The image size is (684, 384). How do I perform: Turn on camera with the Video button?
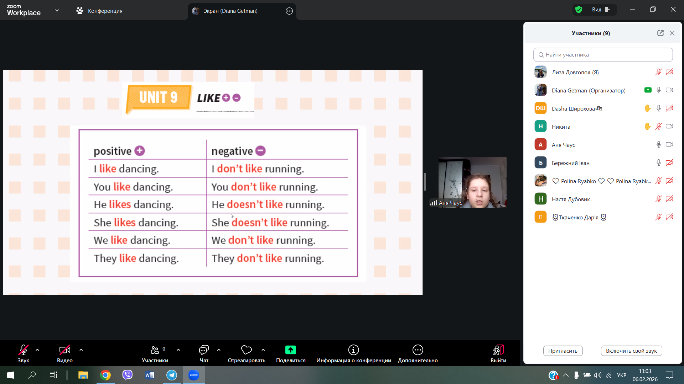[x=64, y=350]
